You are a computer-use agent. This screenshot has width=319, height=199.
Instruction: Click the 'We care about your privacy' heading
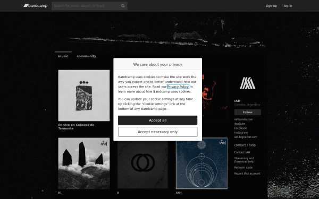(x=158, y=65)
